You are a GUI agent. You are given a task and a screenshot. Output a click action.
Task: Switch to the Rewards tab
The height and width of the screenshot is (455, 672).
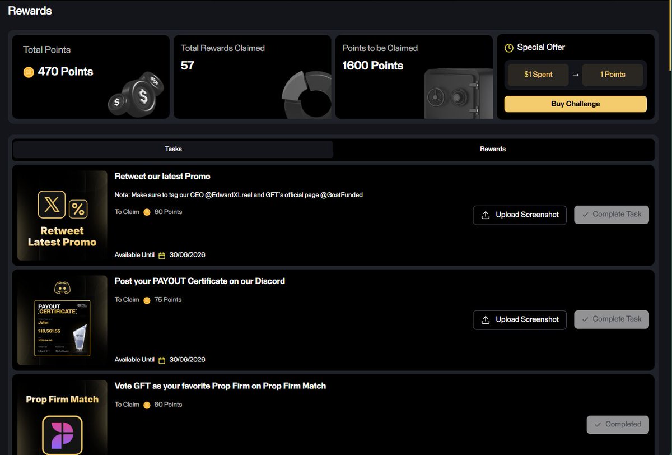click(x=493, y=149)
